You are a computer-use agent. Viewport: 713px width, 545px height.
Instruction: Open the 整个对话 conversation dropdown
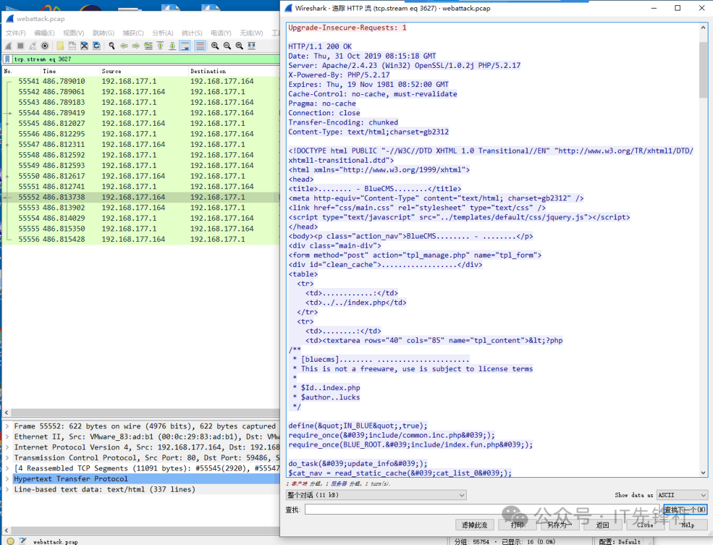(x=376, y=495)
